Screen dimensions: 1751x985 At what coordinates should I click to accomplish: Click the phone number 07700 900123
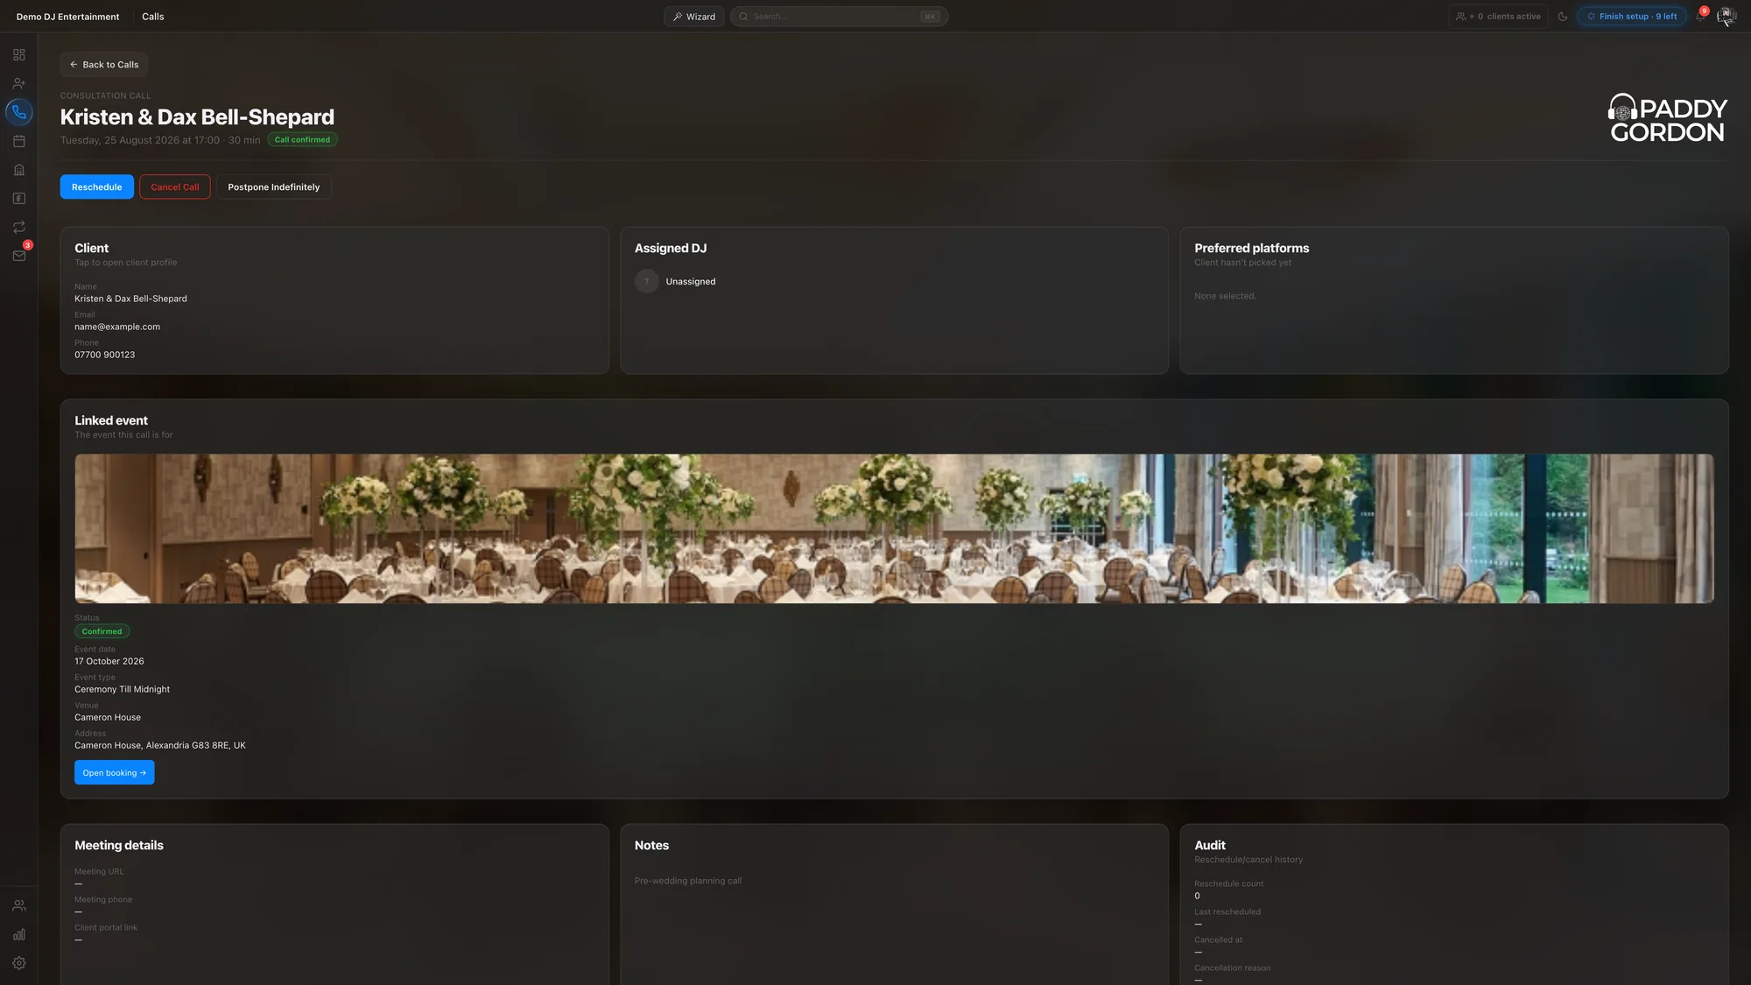(x=105, y=355)
